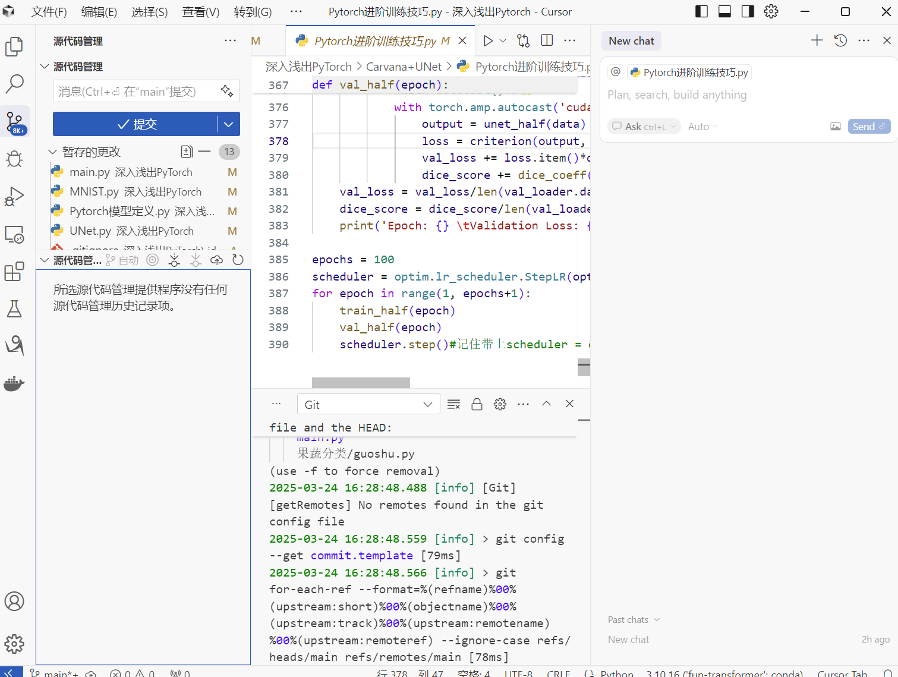Open the Testing flask view
898x677 pixels.
tap(14, 308)
